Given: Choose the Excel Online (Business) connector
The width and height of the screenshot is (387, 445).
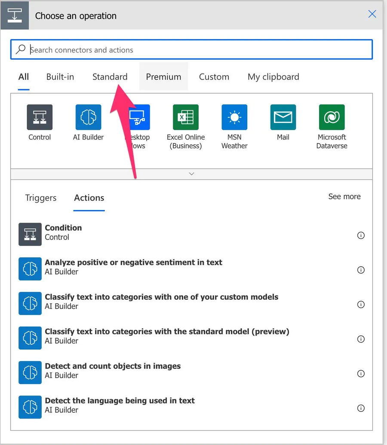Looking at the screenshot, I should pos(186,117).
